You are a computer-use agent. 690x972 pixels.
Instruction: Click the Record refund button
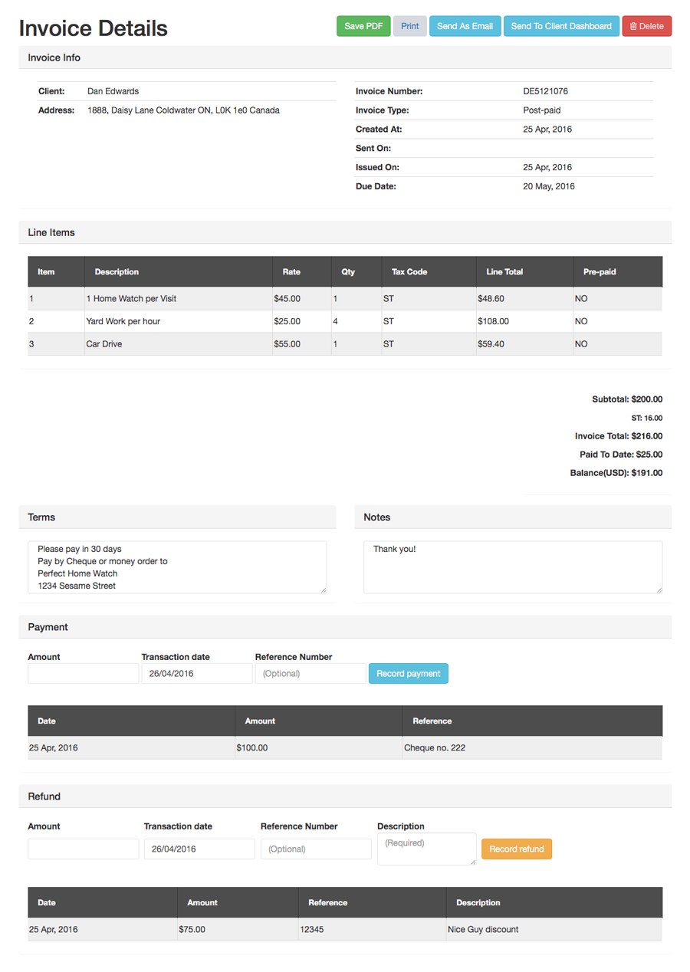pyautogui.click(x=516, y=849)
